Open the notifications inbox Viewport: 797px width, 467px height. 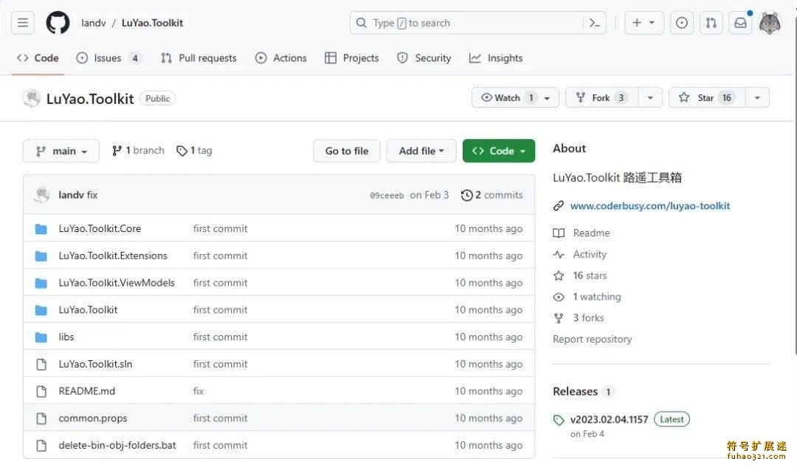click(741, 23)
